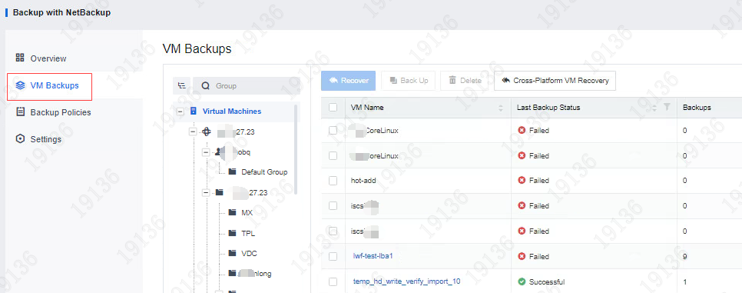This screenshot has width=742, height=293.
Task: Click Failed status in hot-add row
Action: 539,180
